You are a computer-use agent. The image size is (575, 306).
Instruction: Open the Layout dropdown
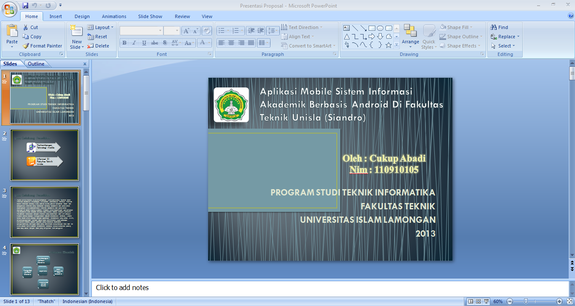point(101,27)
